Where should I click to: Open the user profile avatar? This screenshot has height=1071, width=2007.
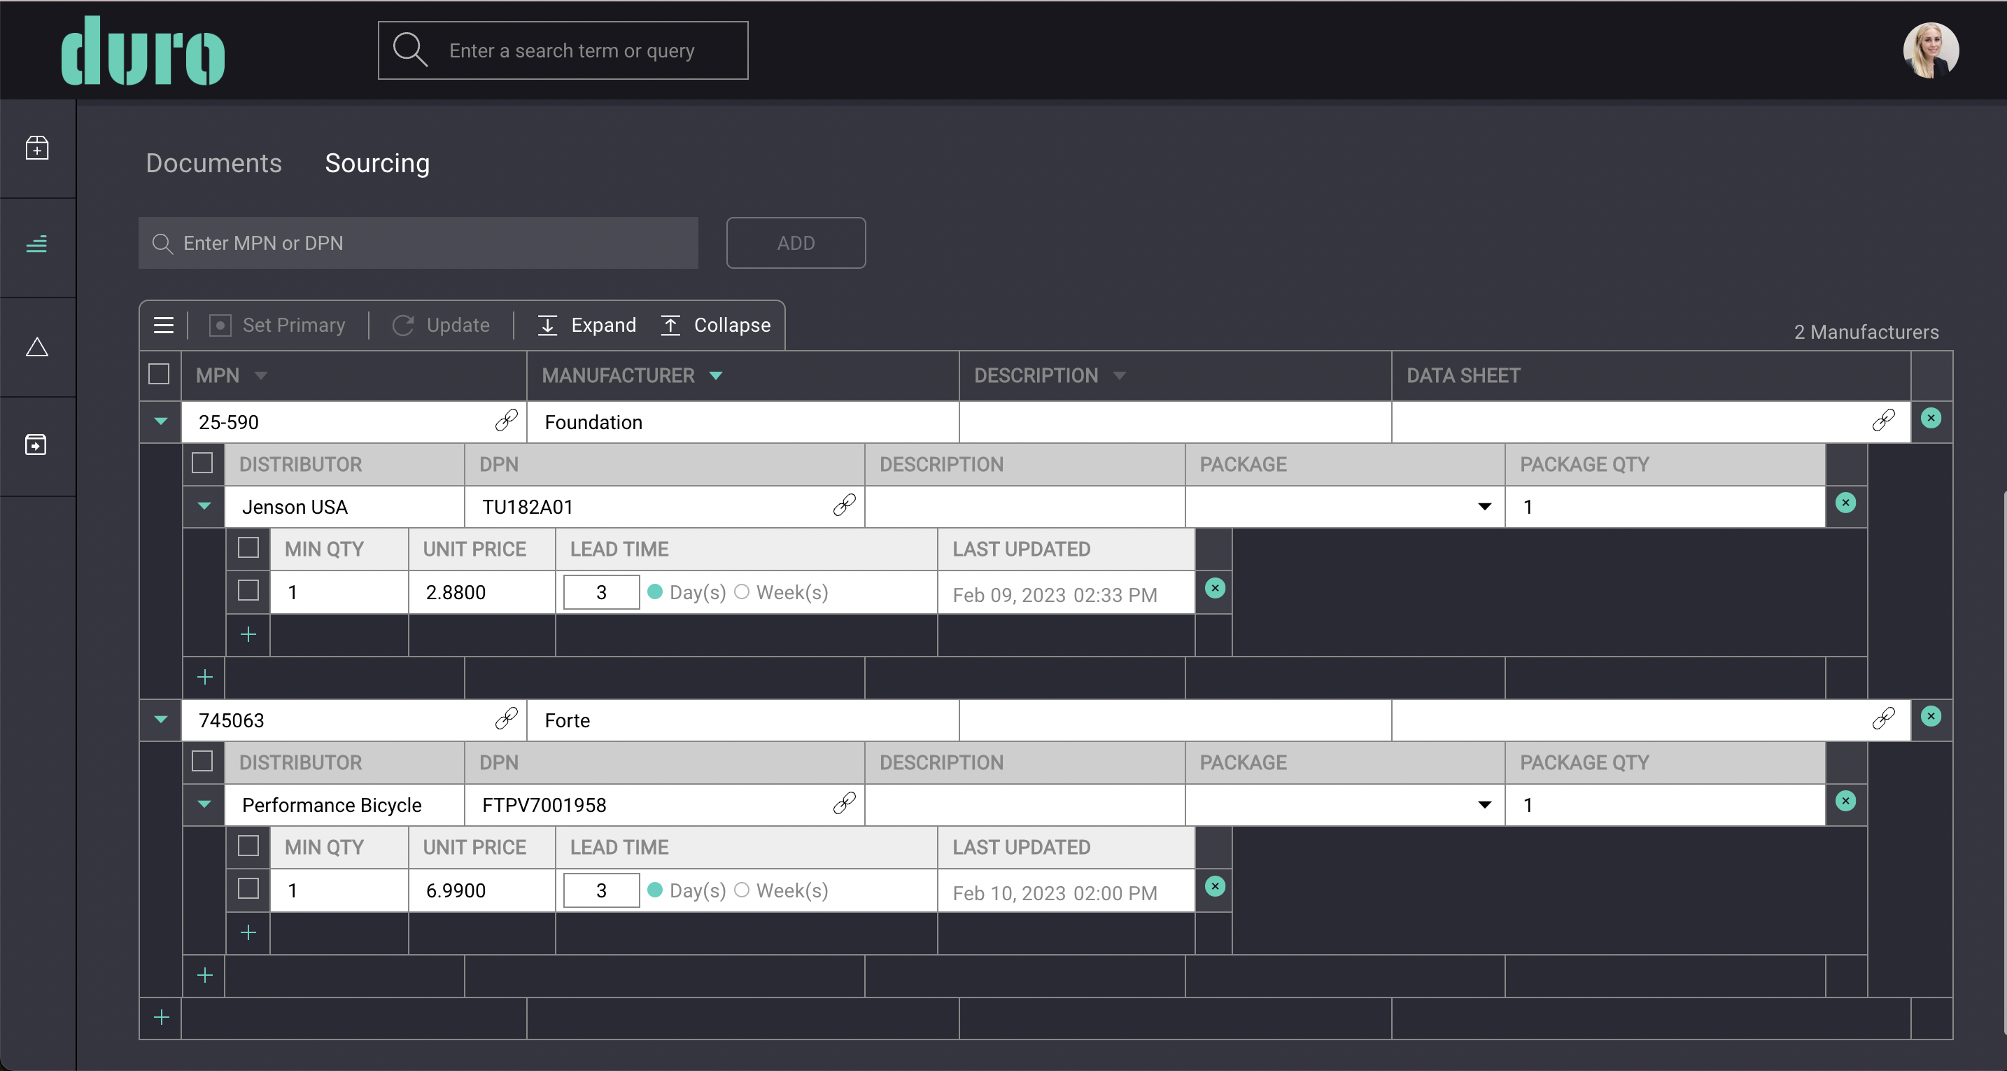1931,50
